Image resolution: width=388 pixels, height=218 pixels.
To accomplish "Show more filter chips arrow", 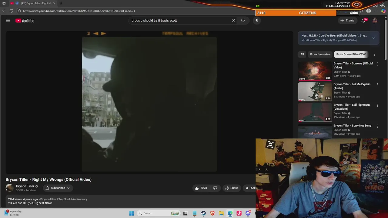I will click(374, 55).
